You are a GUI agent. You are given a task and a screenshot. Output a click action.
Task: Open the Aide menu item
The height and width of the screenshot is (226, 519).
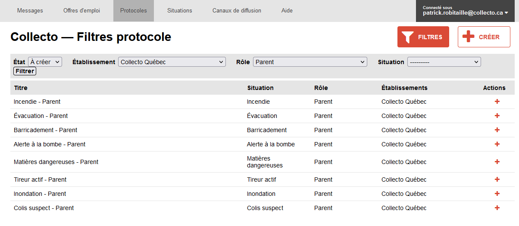click(287, 11)
